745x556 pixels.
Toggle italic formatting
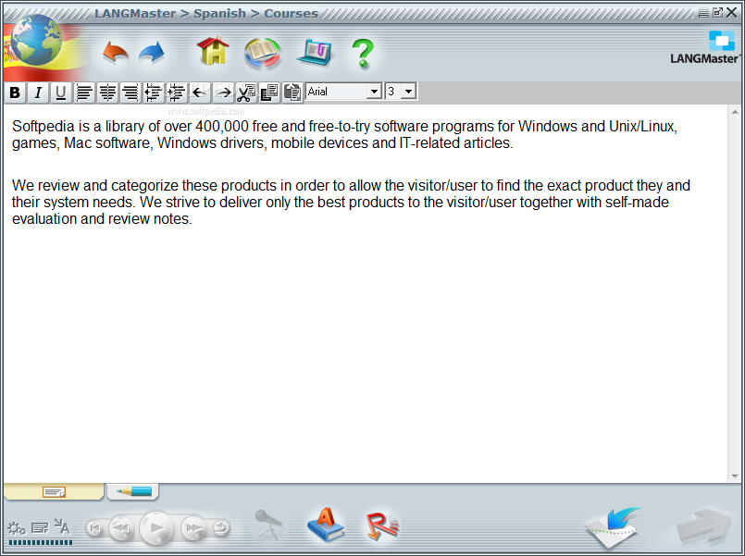pos(38,93)
